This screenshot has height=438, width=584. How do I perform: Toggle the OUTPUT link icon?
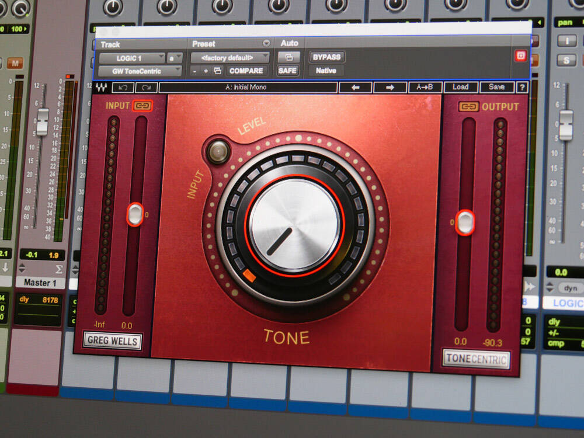(x=468, y=107)
